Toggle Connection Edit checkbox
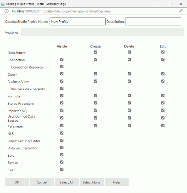Viewport: 187px width, 193px height. point(163,59)
